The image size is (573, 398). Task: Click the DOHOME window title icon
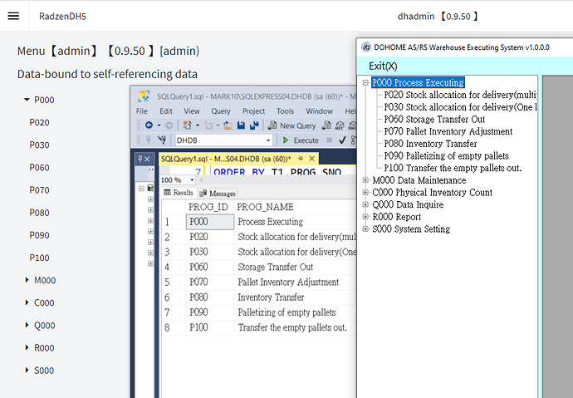coord(366,47)
